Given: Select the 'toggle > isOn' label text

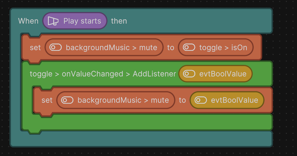Looking at the screenshot, I should click(x=223, y=47).
